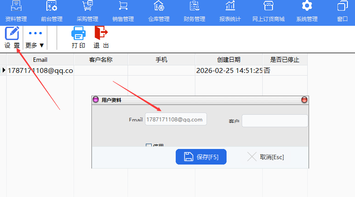The image size is (355, 197).
Task: Toggle the 停用 checkbox in the dialog
Action: (x=149, y=145)
